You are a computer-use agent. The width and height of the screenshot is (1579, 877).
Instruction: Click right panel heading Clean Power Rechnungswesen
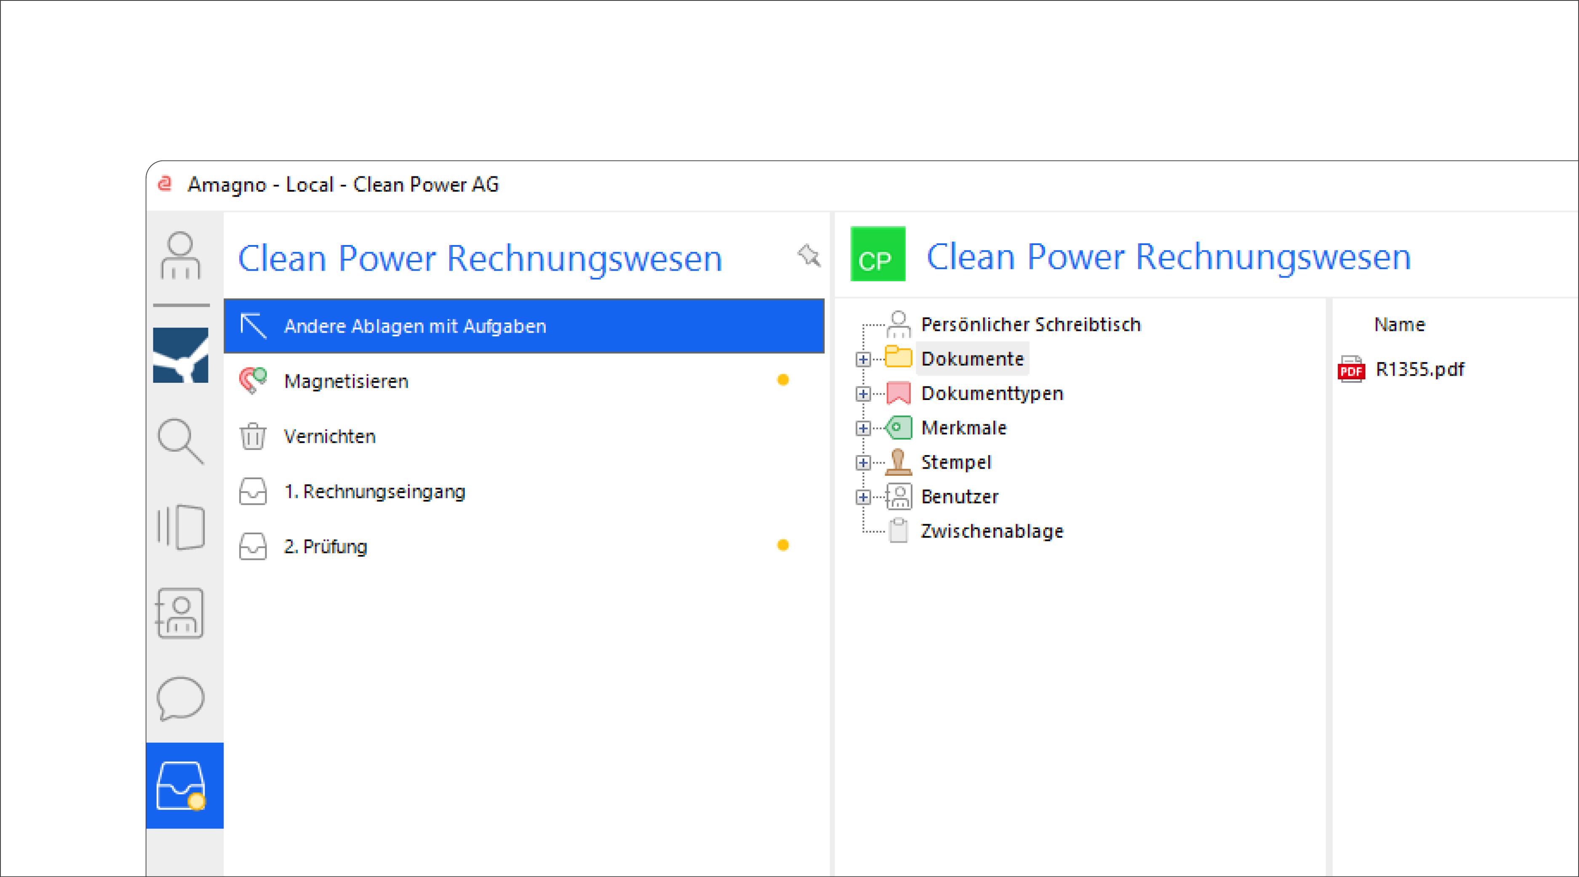click(1168, 256)
